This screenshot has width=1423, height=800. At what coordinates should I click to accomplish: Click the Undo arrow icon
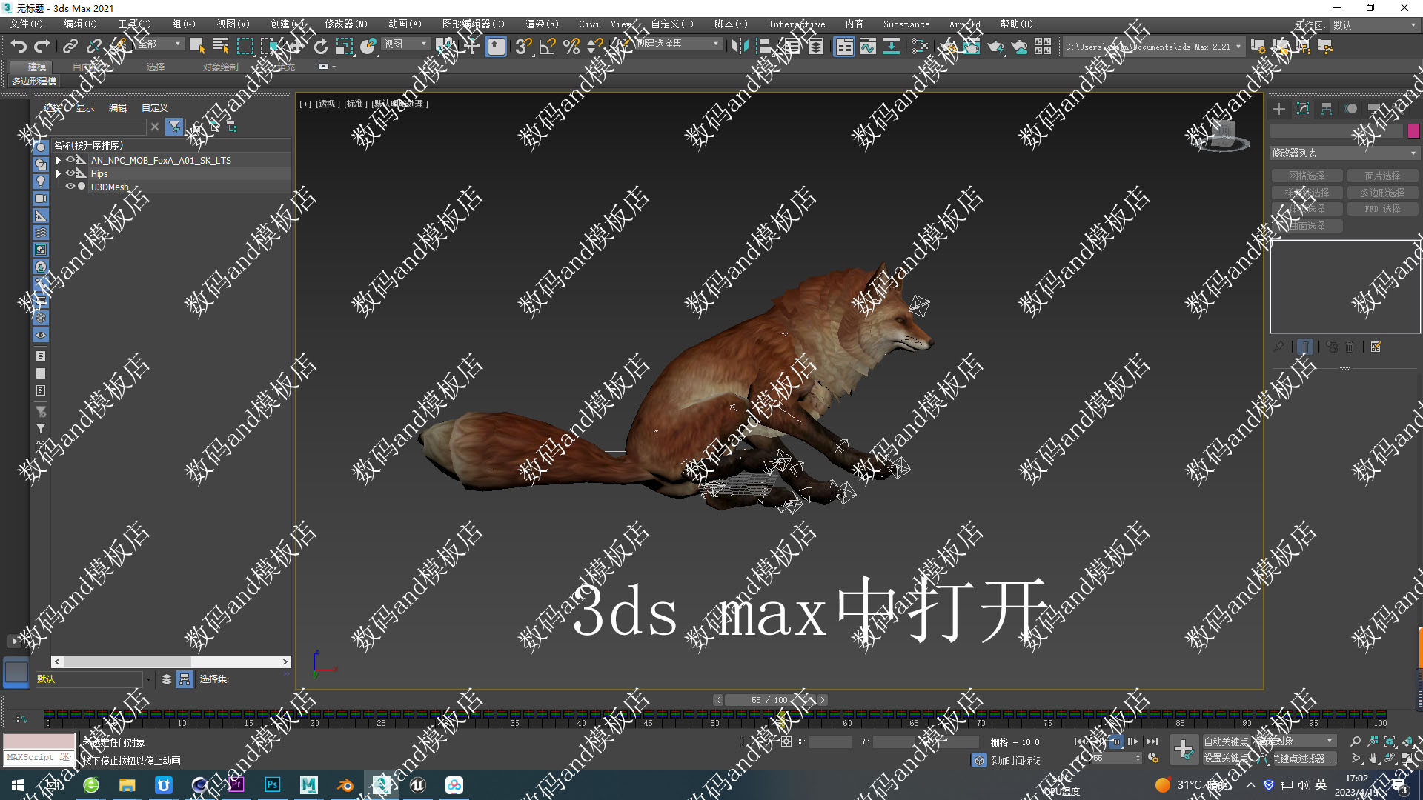click(19, 47)
